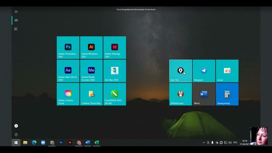This screenshot has height=153, width=272.
Task: Open the Creative Cloud Files folder tile
Action: (x=91, y=94)
